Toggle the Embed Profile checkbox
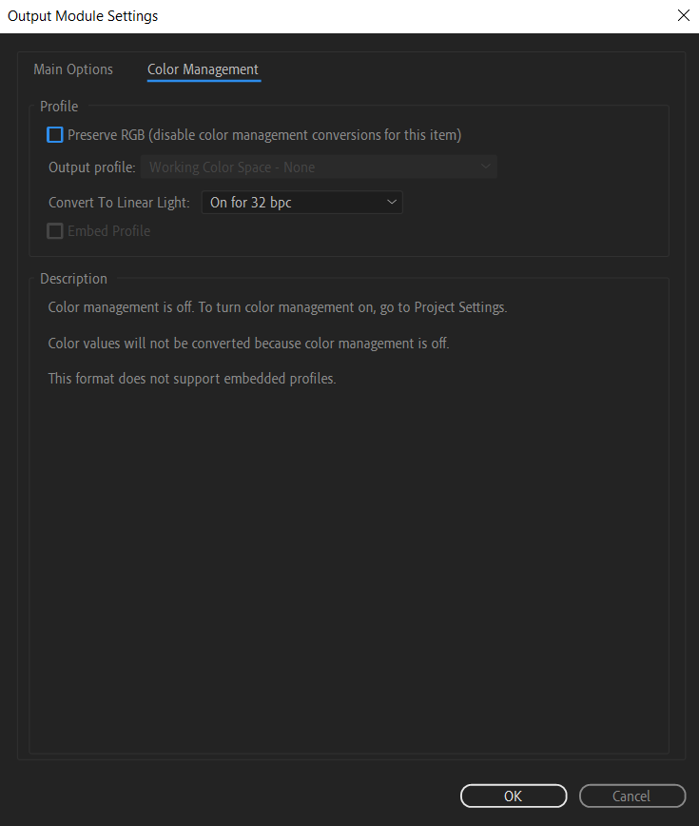 (x=55, y=231)
